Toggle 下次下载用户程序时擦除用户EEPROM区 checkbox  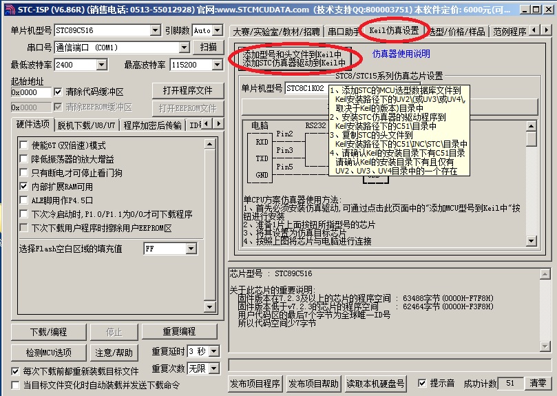click(24, 227)
